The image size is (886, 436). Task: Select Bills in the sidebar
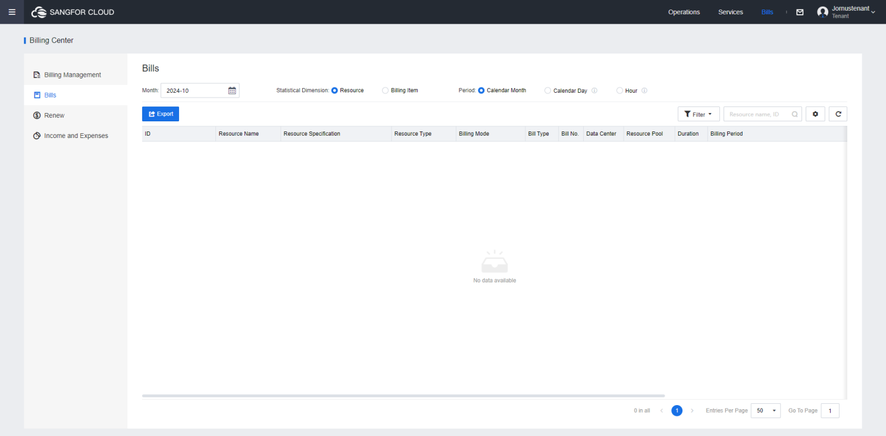tap(76, 95)
